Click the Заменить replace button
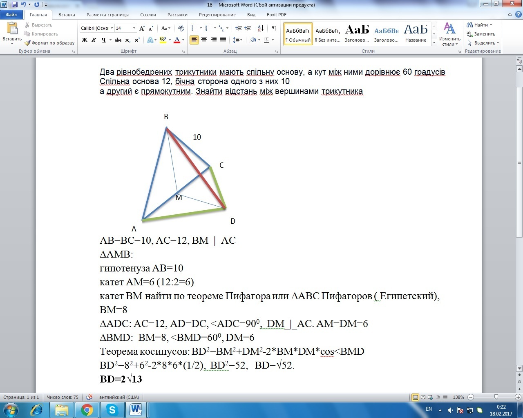Image resolution: width=523 pixels, height=418 pixels. (481, 34)
